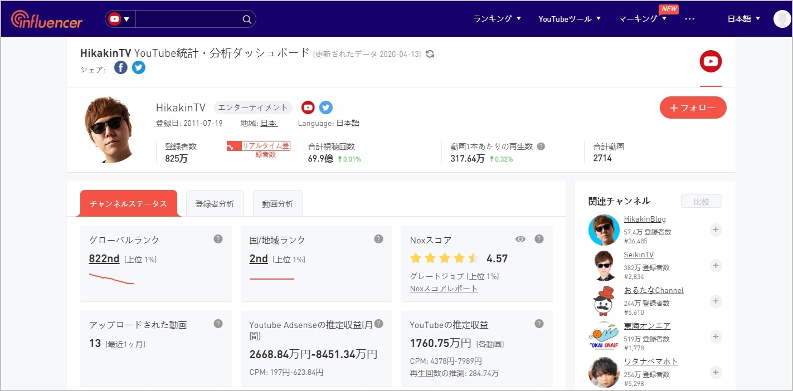Select the チャンネルステータス tab
Viewport: 793px width, 391px height.
pyautogui.click(x=129, y=203)
